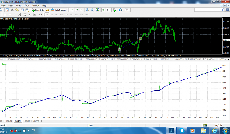Select the M30 timeframe button

(62, 15)
